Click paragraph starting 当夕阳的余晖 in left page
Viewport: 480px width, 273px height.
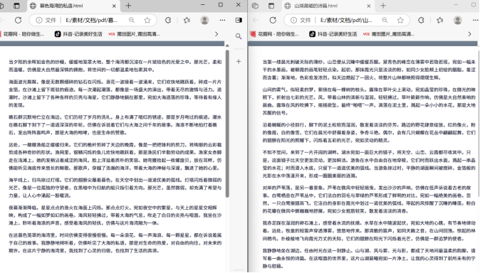click(115, 65)
